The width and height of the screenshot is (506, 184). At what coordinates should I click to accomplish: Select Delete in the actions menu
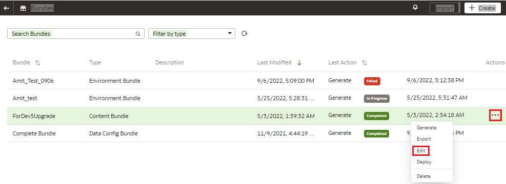[423, 176]
